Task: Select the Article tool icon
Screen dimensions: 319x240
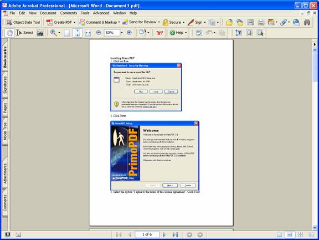Action: pos(249,33)
